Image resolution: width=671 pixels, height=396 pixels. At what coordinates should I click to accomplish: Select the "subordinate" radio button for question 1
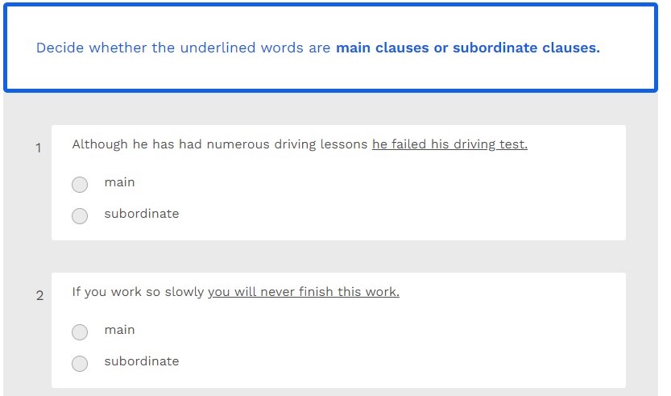pyautogui.click(x=80, y=216)
